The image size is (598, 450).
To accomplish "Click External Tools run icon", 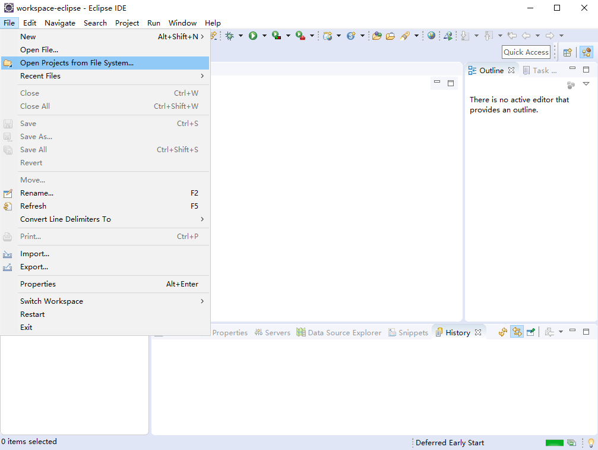I will pos(300,36).
